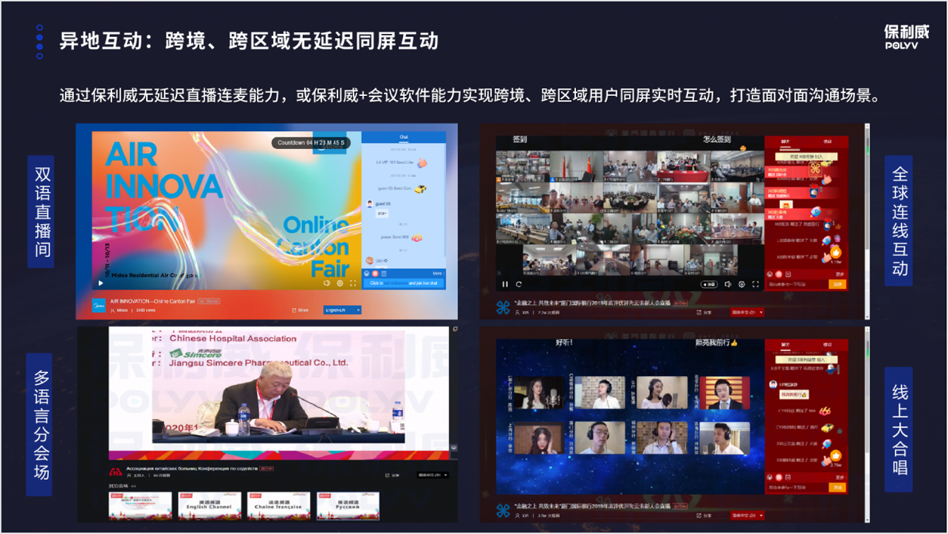Open the English-EN language dropdown
Screen dimensions: 948x534
(342, 310)
